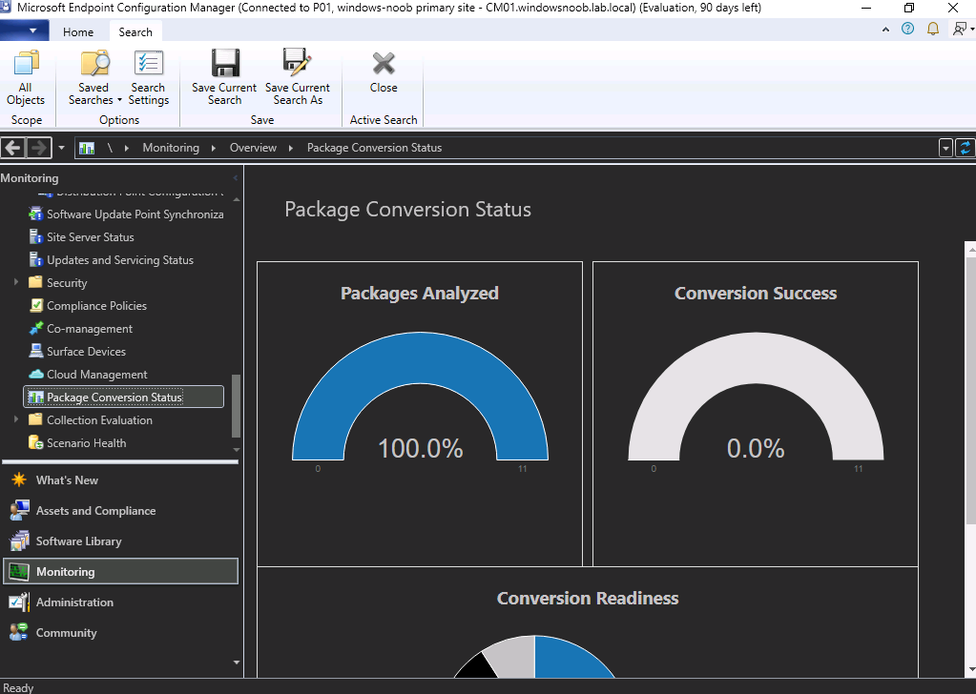Click the address bar root chart icon
Viewport: 976px width, 694px height.
87,148
